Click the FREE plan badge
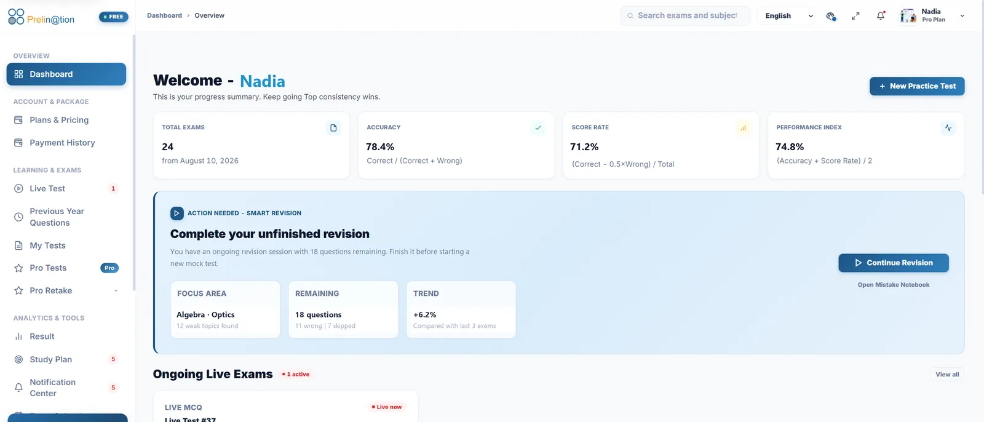Screen dimensions: 984x422 (x=114, y=17)
